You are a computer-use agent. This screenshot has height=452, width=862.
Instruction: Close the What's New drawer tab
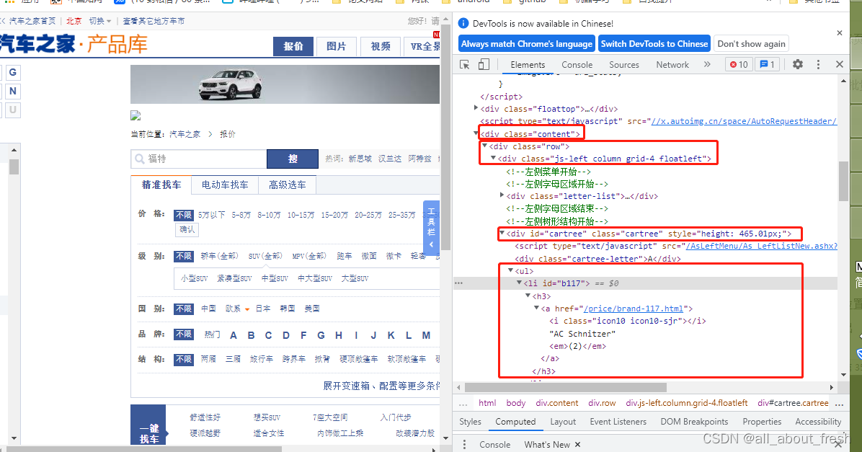(578, 444)
